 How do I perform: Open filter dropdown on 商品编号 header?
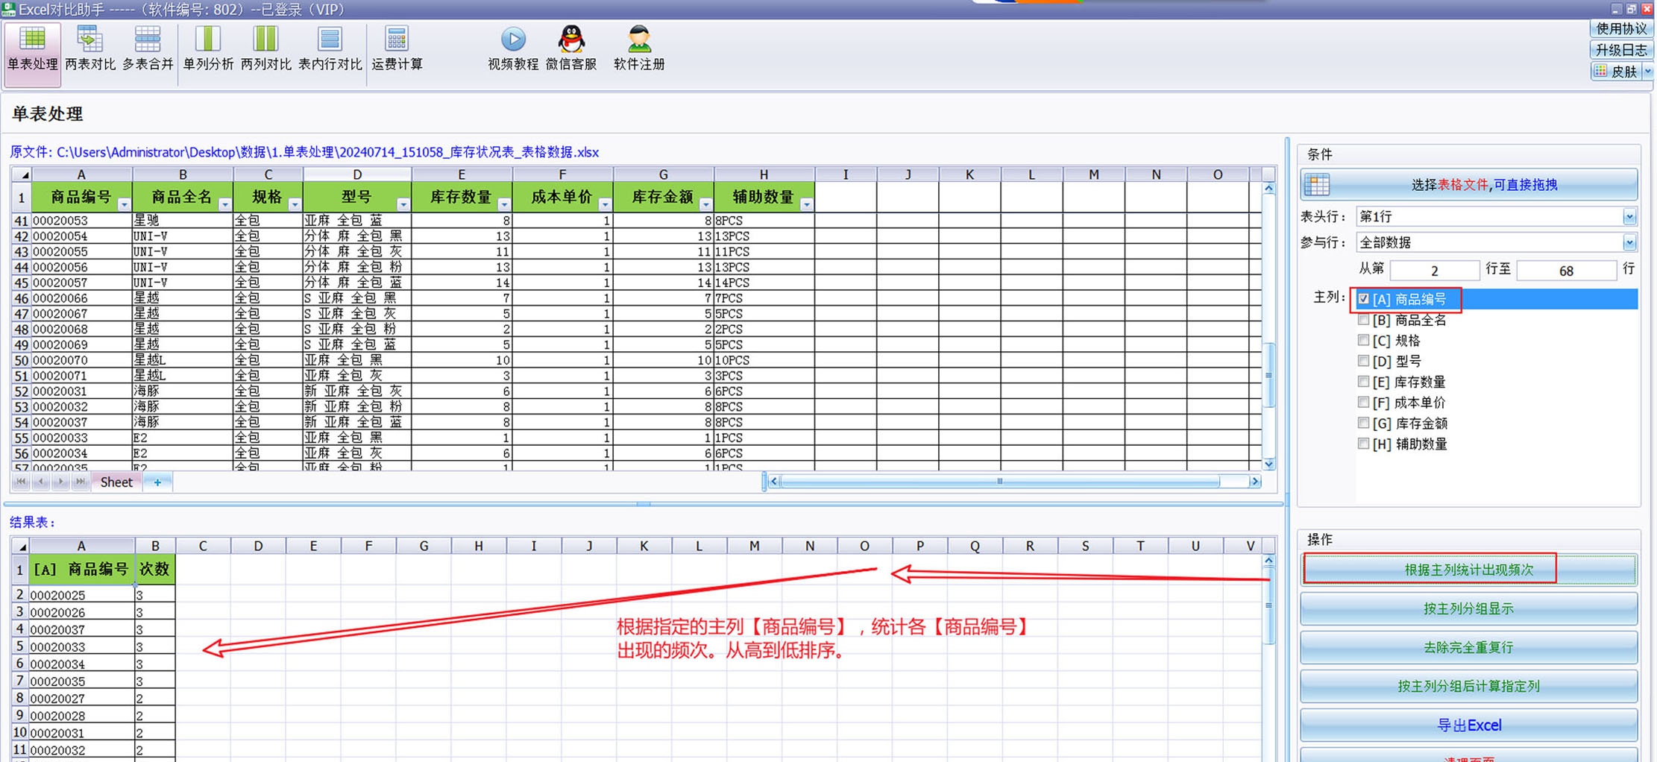pyautogui.click(x=124, y=204)
